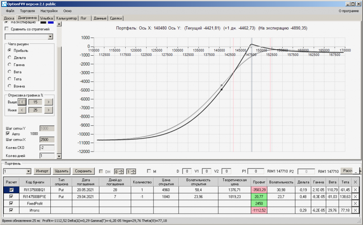The image size is (363, 225).
Task: Increase the Ниже percentage with right arrow
Action: 49,110
